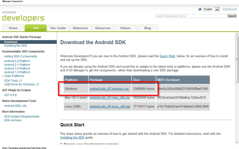Open Android 2.1 Platform link

[17, 65]
